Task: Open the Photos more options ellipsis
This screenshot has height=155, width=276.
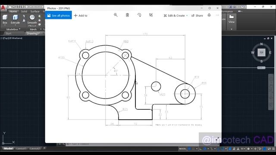Action: (217, 15)
